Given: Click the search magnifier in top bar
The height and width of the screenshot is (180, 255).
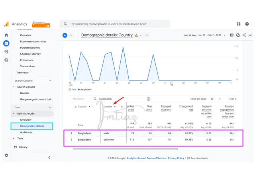Looking at the screenshot, I should click(65, 24).
